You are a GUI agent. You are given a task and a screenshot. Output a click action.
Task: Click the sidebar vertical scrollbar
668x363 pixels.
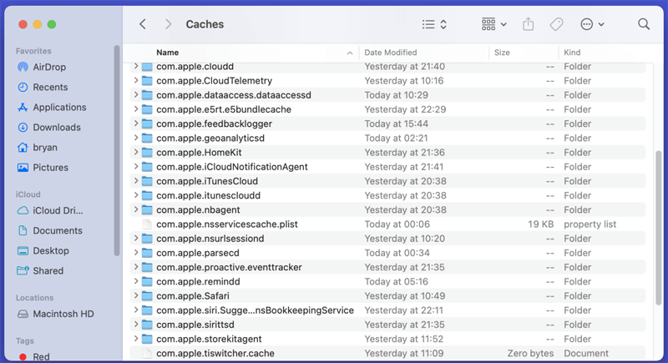(117, 151)
